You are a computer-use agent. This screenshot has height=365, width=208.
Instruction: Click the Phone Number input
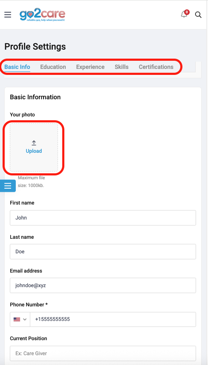pos(113,319)
